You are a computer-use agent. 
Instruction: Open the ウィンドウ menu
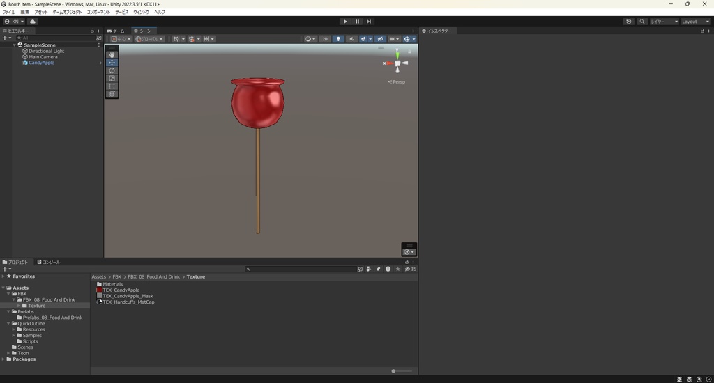coord(141,13)
